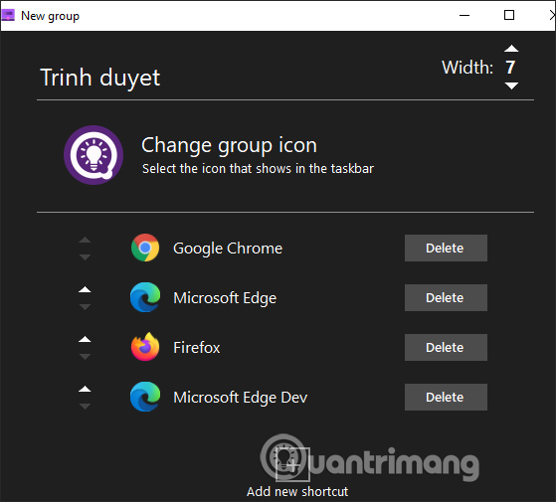This screenshot has width=556, height=502.
Task: Click the Microsoft Edge Dev icon
Action: (145, 397)
